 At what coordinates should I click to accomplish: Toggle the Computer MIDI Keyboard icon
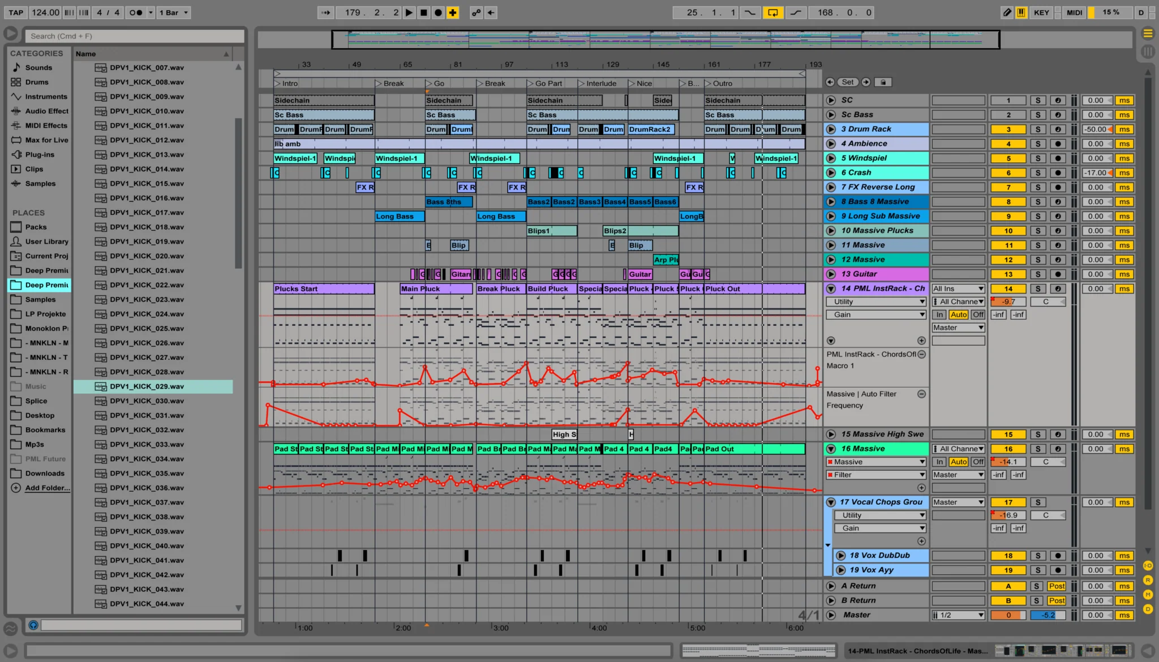pyautogui.click(x=1021, y=12)
